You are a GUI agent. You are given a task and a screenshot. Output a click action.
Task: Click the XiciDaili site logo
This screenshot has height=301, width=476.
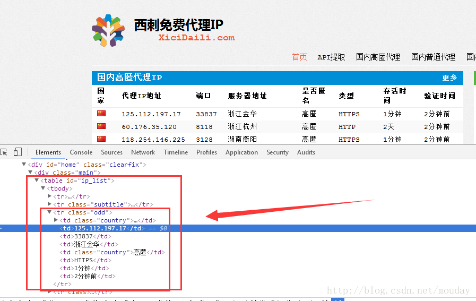(x=108, y=30)
